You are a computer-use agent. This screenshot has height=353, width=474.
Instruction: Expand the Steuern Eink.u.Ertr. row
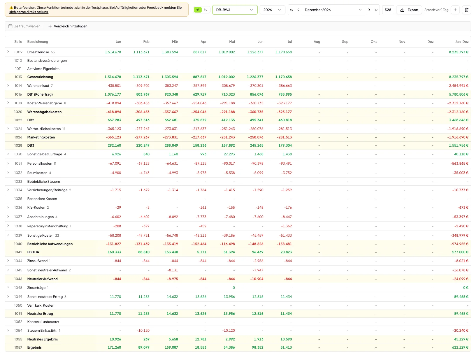pos(8,330)
